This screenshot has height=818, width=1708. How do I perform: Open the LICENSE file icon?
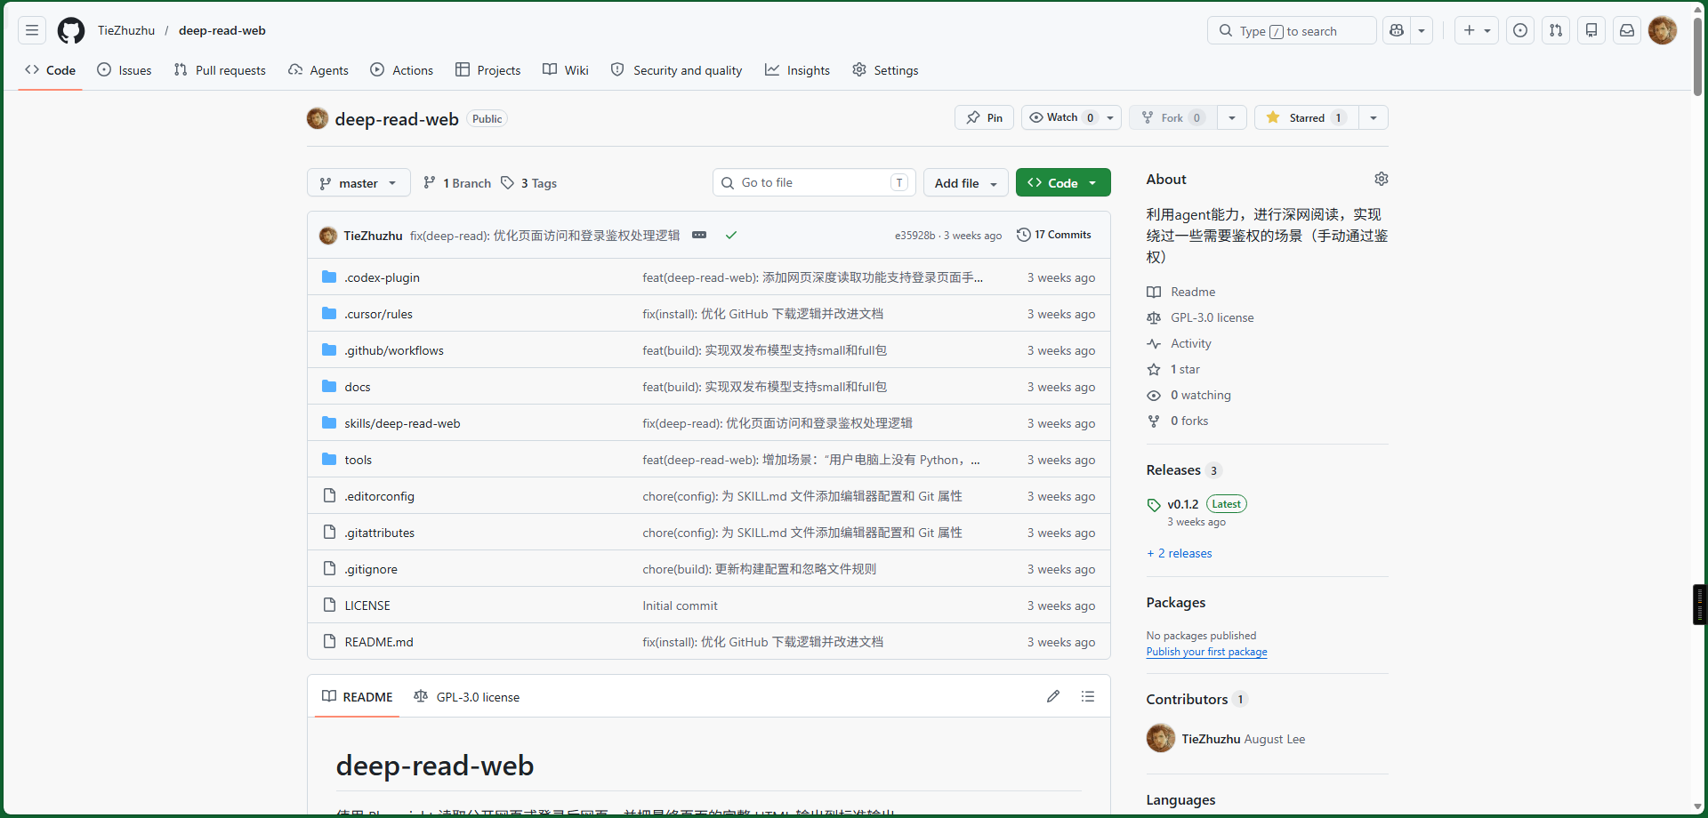329,605
